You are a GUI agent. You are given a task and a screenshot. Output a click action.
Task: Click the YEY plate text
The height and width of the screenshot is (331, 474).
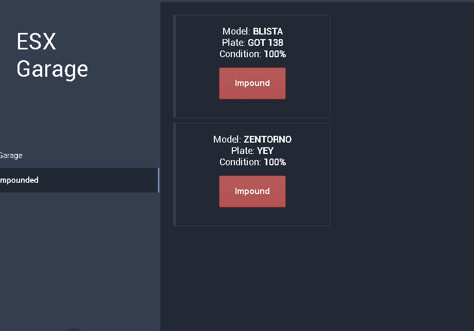[265, 151]
